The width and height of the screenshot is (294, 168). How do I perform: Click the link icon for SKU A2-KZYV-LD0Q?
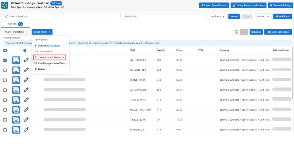pos(26,90)
